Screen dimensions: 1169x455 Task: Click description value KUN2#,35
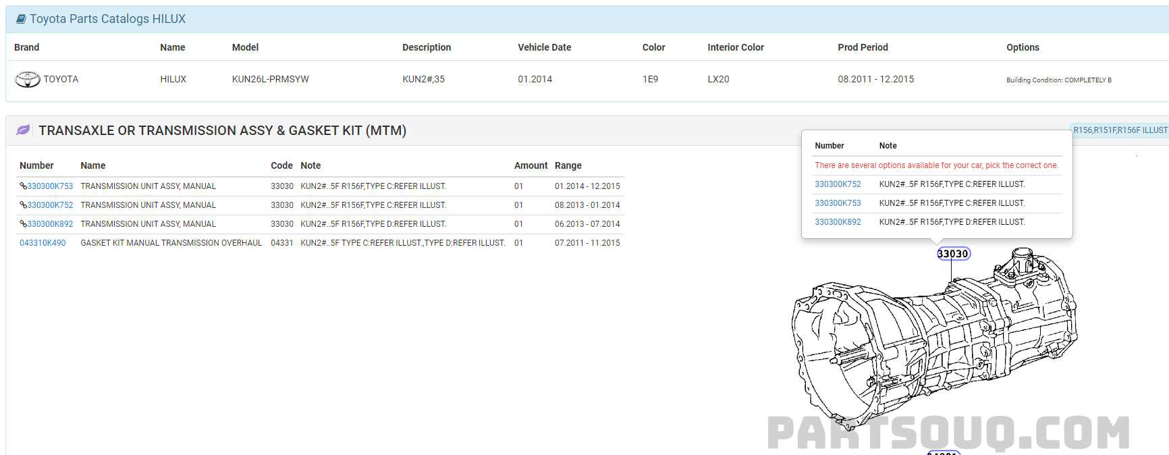coord(423,79)
